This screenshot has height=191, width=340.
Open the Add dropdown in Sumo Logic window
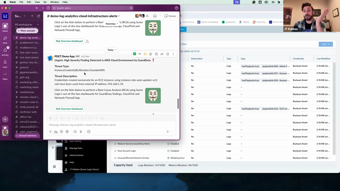(326, 44)
